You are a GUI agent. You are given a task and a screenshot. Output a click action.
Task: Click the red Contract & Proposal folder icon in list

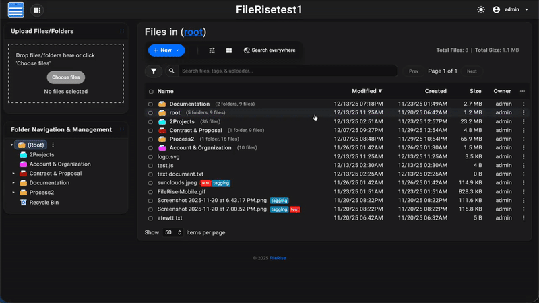pos(162,130)
